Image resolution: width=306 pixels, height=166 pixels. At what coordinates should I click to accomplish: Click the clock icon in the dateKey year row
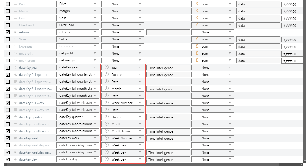107,67
